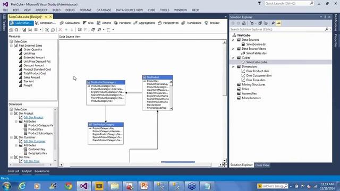
Task: Click the Edit Dim Product link
Action: (x=33, y=117)
